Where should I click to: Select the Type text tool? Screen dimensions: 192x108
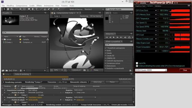(37, 9)
